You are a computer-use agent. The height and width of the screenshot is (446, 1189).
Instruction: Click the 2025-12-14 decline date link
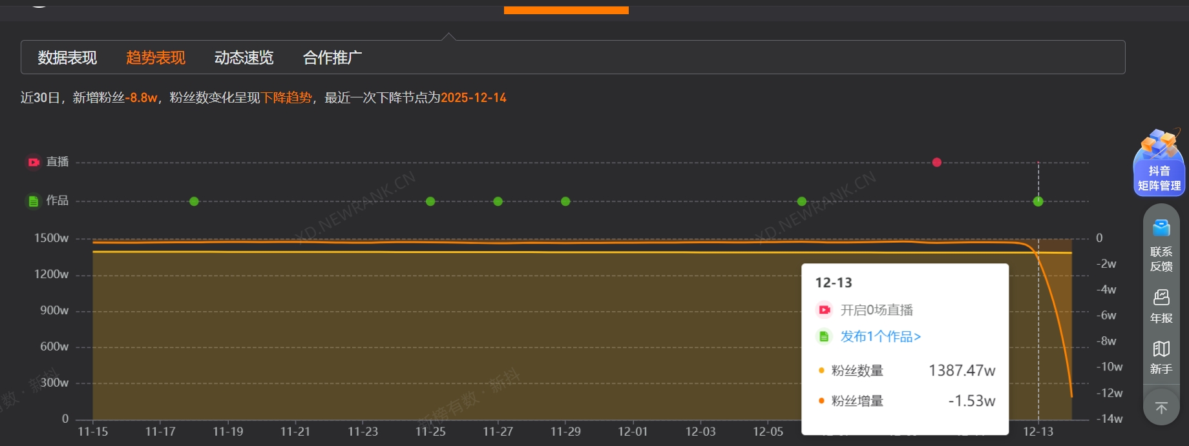pos(473,98)
